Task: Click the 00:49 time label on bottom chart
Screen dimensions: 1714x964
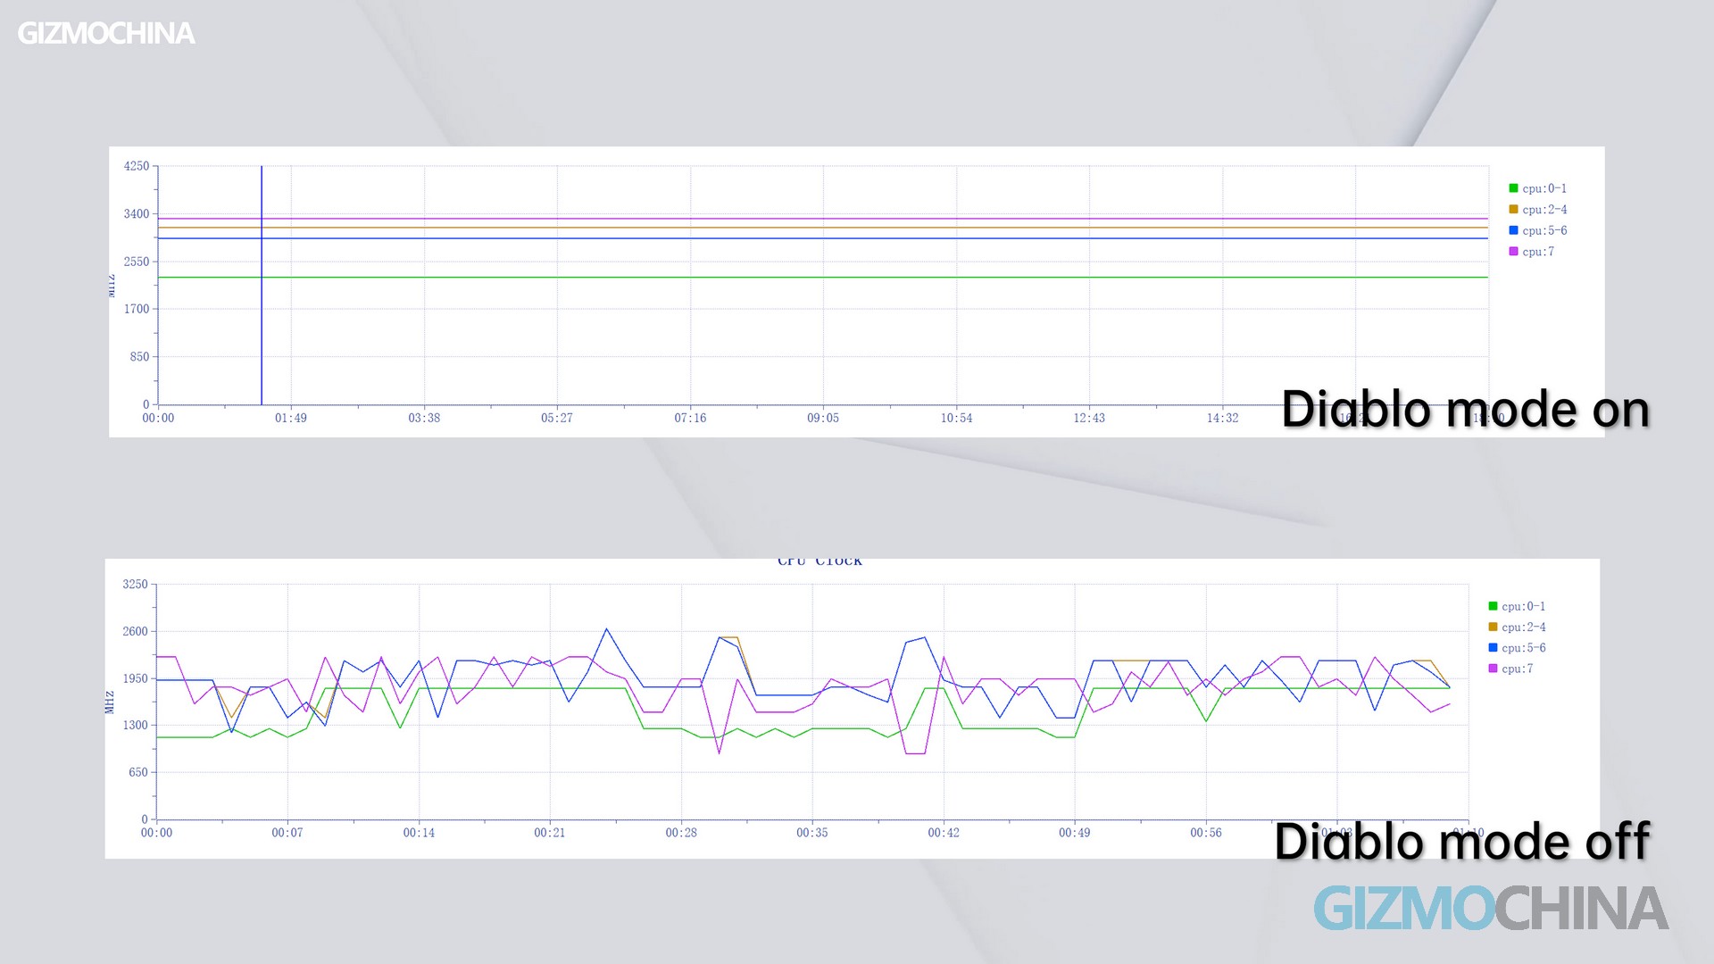Action: coord(1075,833)
